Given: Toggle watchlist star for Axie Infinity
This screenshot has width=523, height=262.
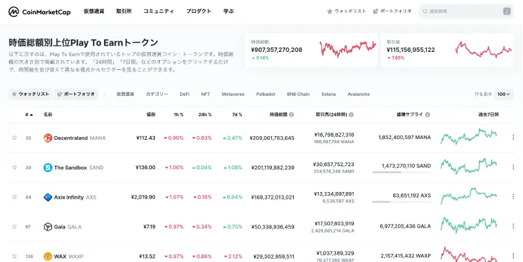Looking at the screenshot, I should click(14, 197).
